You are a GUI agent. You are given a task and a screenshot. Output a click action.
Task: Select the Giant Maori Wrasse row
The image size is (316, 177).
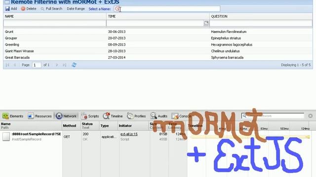[x=158, y=51]
